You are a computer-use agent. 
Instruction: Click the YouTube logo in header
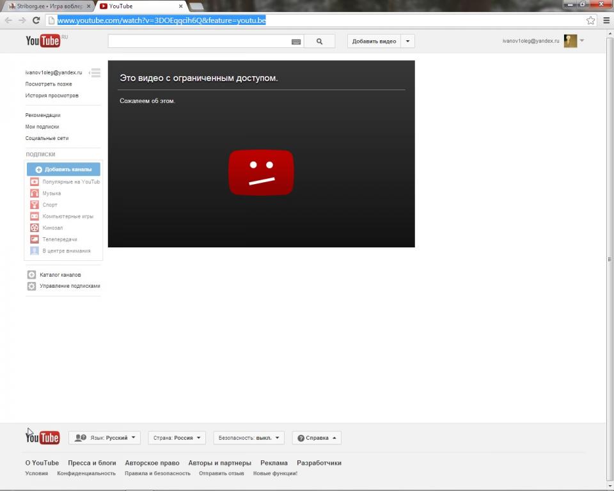[43, 42]
